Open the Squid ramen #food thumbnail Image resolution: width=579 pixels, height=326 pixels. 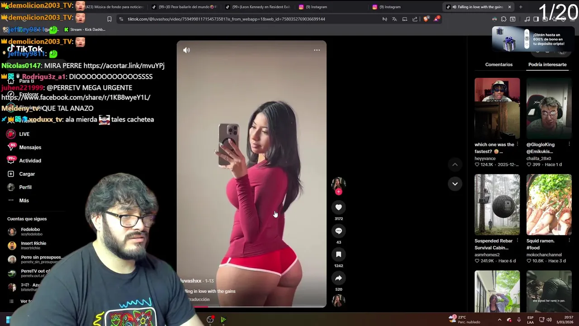coord(549,205)
